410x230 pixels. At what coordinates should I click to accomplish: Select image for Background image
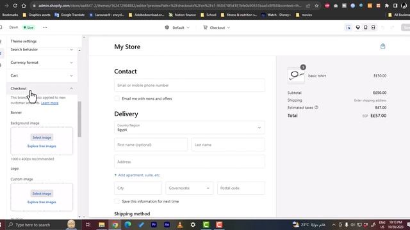pyautogui.click(x=42, y=137)
